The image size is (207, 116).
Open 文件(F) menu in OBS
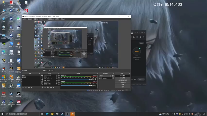[24, 19]
